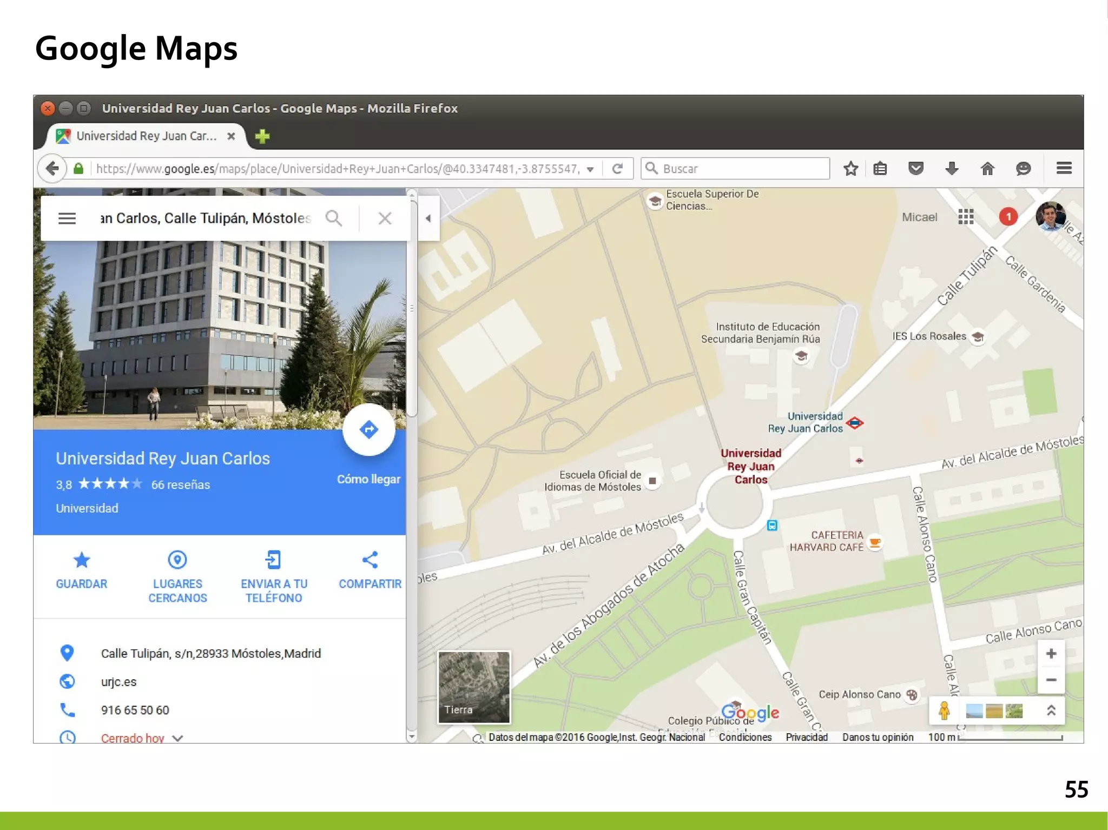Click the bus stop icon near roundabout
This screenshot has width=1108, height=830.
click(772, 525)
